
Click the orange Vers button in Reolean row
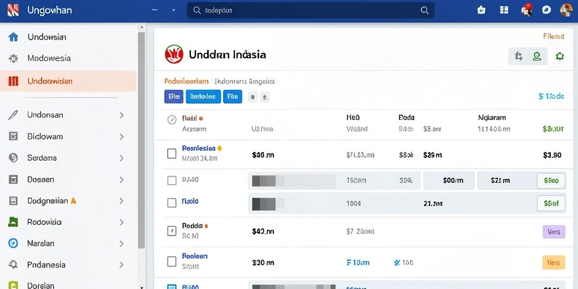(554, 262)
